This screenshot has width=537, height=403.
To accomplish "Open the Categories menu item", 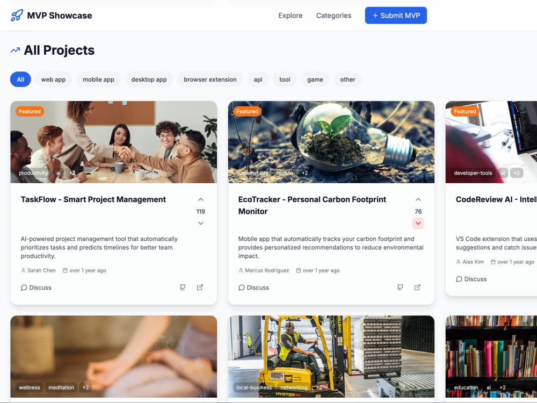I will pos(333,16).
